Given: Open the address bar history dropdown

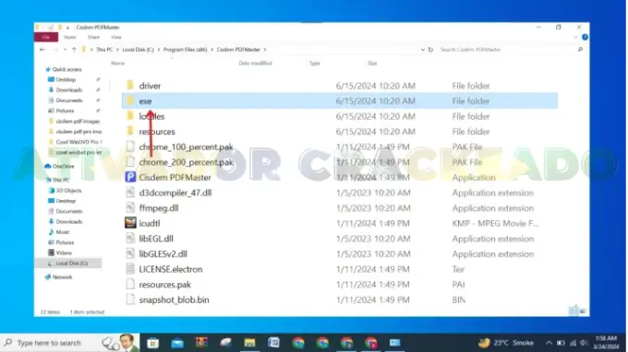Looking at the screenshot, I should (x=423, y=50).
